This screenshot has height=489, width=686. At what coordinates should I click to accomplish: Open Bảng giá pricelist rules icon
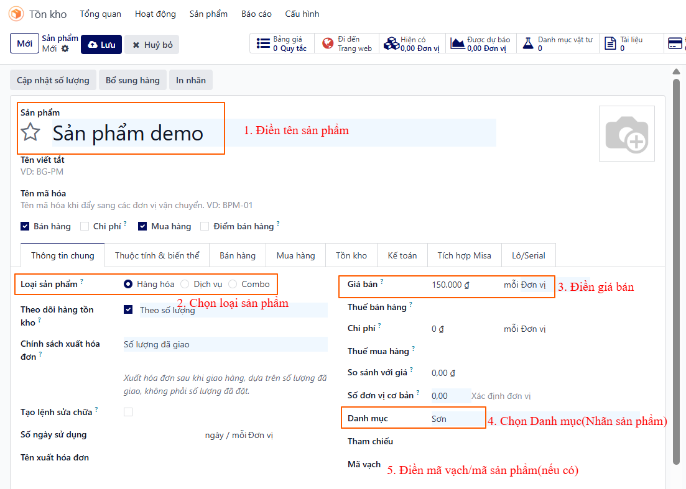click(263, 43)
